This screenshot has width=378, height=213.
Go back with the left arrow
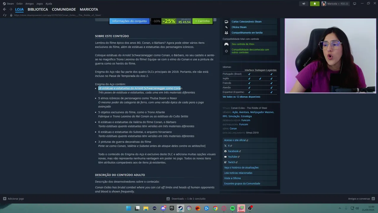pyautogui.click(x=4, y=9)
